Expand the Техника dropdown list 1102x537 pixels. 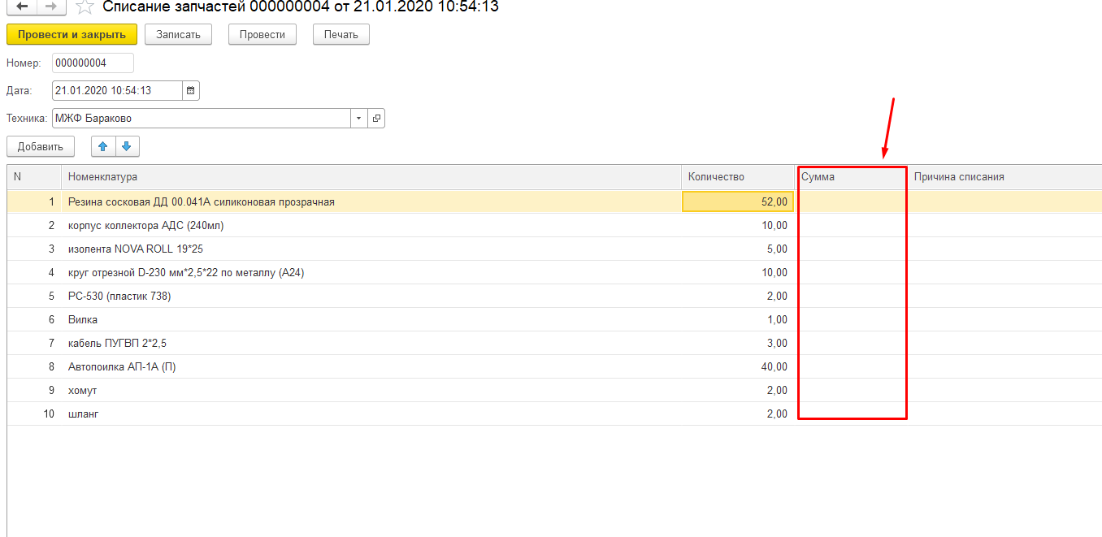[x=359, y=119]
